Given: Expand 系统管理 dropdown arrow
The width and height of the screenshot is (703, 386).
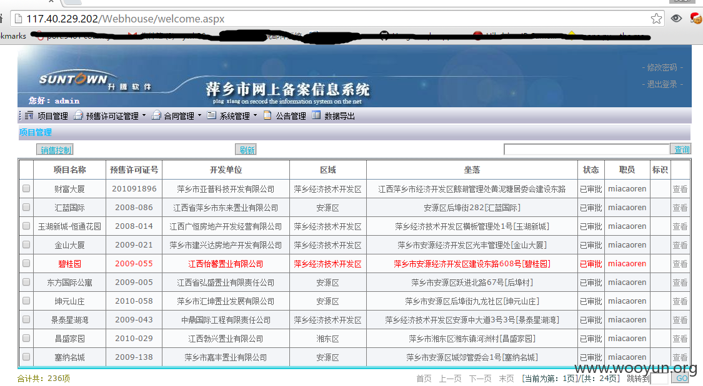Looking at the screenshot, I should pyautogui.click(x=255, y=115).
